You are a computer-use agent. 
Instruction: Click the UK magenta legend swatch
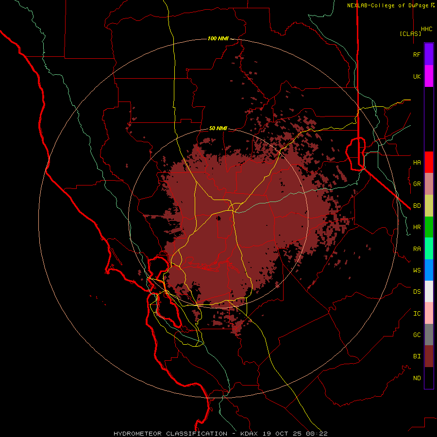click(429, 76)
